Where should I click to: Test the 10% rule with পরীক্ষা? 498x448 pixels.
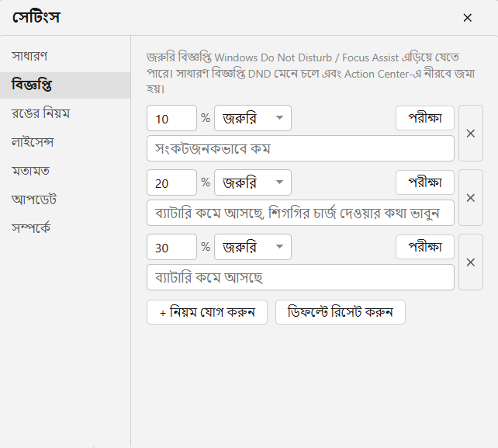425,118
